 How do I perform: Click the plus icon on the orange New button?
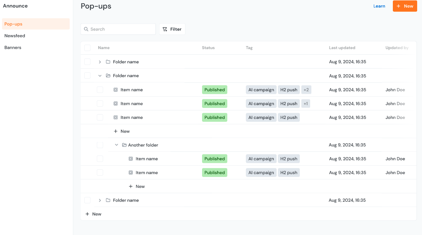(x=399, y=6)
